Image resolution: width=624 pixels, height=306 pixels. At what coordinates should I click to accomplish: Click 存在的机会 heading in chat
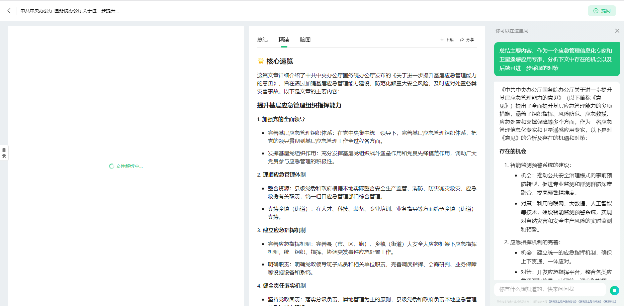(x=513, y=151)
